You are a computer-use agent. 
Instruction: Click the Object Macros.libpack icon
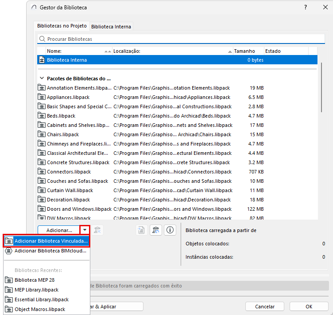(9, 309)
